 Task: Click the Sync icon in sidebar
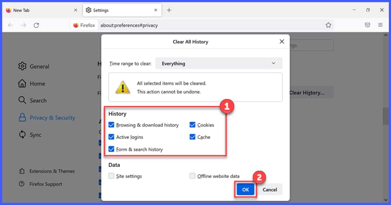pos(22,135)
